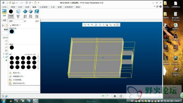The width and height of the screenshot is (183, 103).
Task: Choose 编辑模型外观 edit model appearances
Action: (x=18, y=76)
